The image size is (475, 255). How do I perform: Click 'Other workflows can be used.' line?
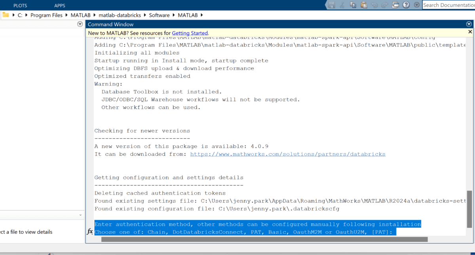pos(151,108)
